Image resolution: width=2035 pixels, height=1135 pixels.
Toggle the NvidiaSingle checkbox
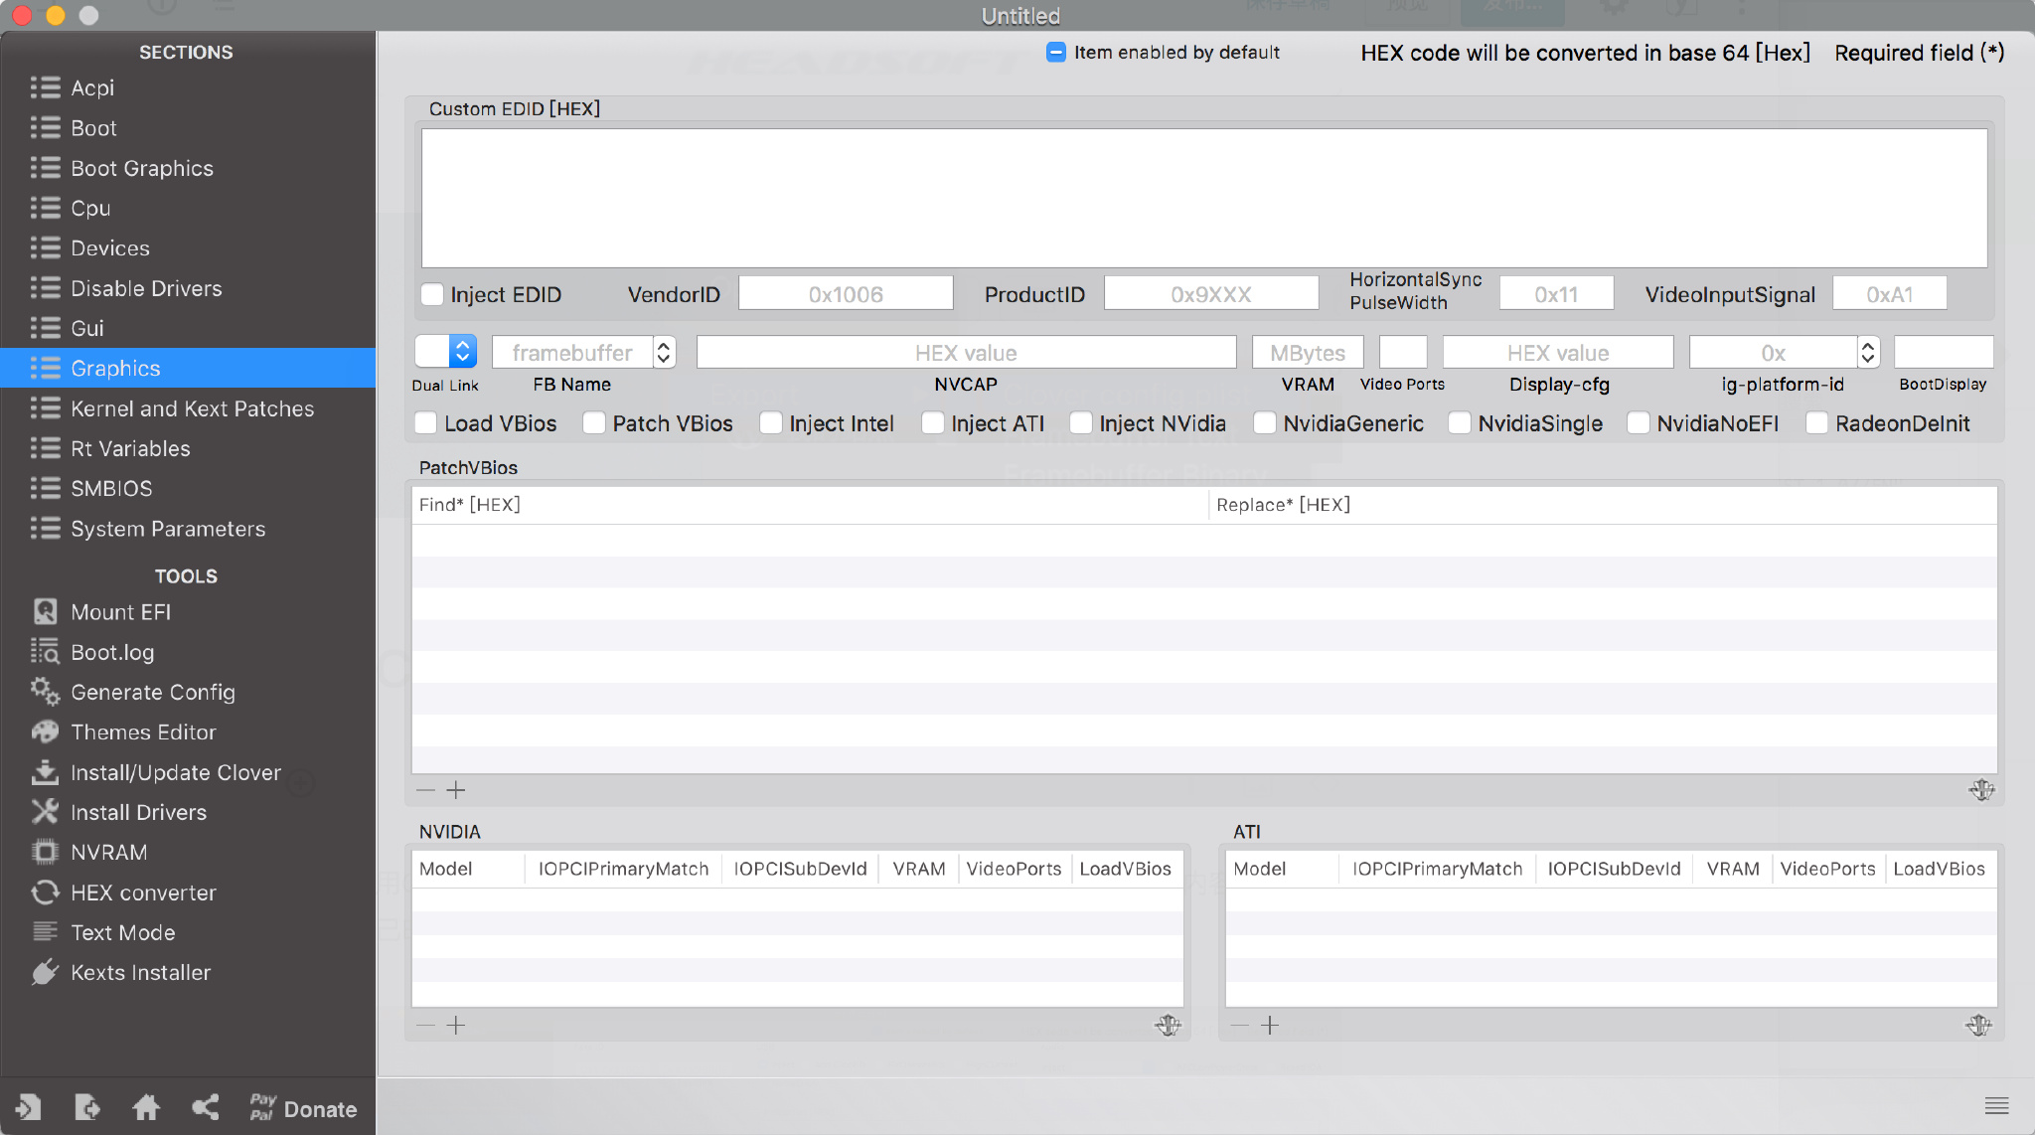(1460, 423)
